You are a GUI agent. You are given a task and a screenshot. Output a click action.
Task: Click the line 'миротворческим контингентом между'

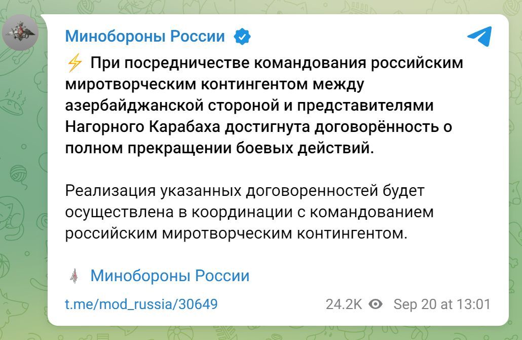pos(215,84)
